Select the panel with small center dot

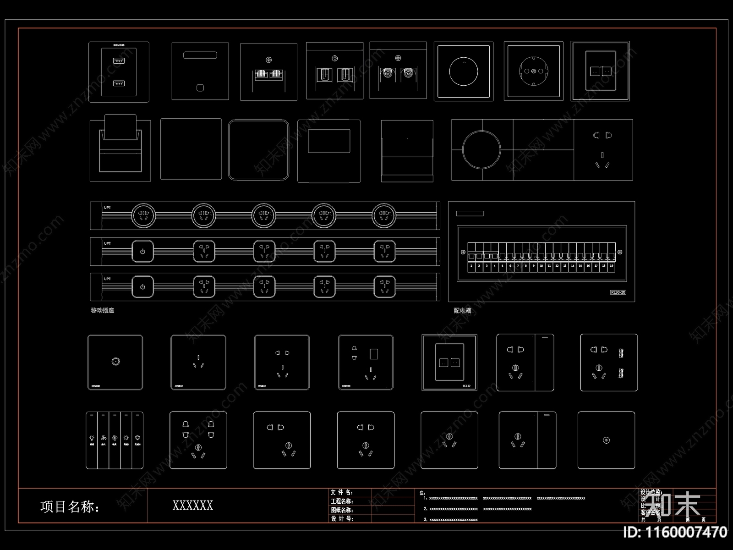pos(607,440)
